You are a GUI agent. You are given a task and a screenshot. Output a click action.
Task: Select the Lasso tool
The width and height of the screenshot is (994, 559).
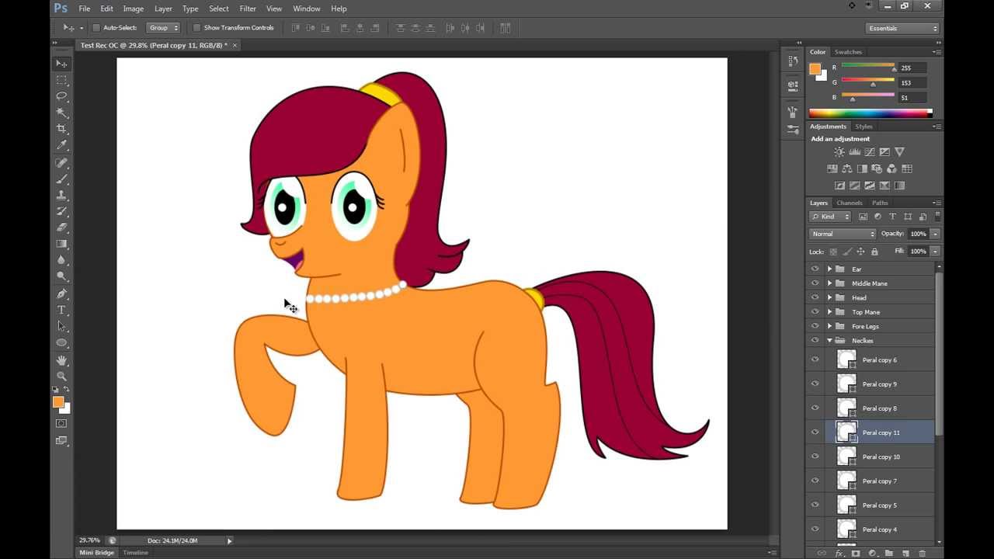(61, 96)
